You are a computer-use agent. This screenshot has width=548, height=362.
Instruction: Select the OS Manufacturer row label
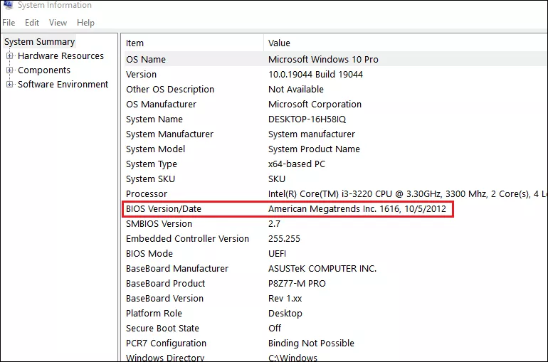coord(161,105)
